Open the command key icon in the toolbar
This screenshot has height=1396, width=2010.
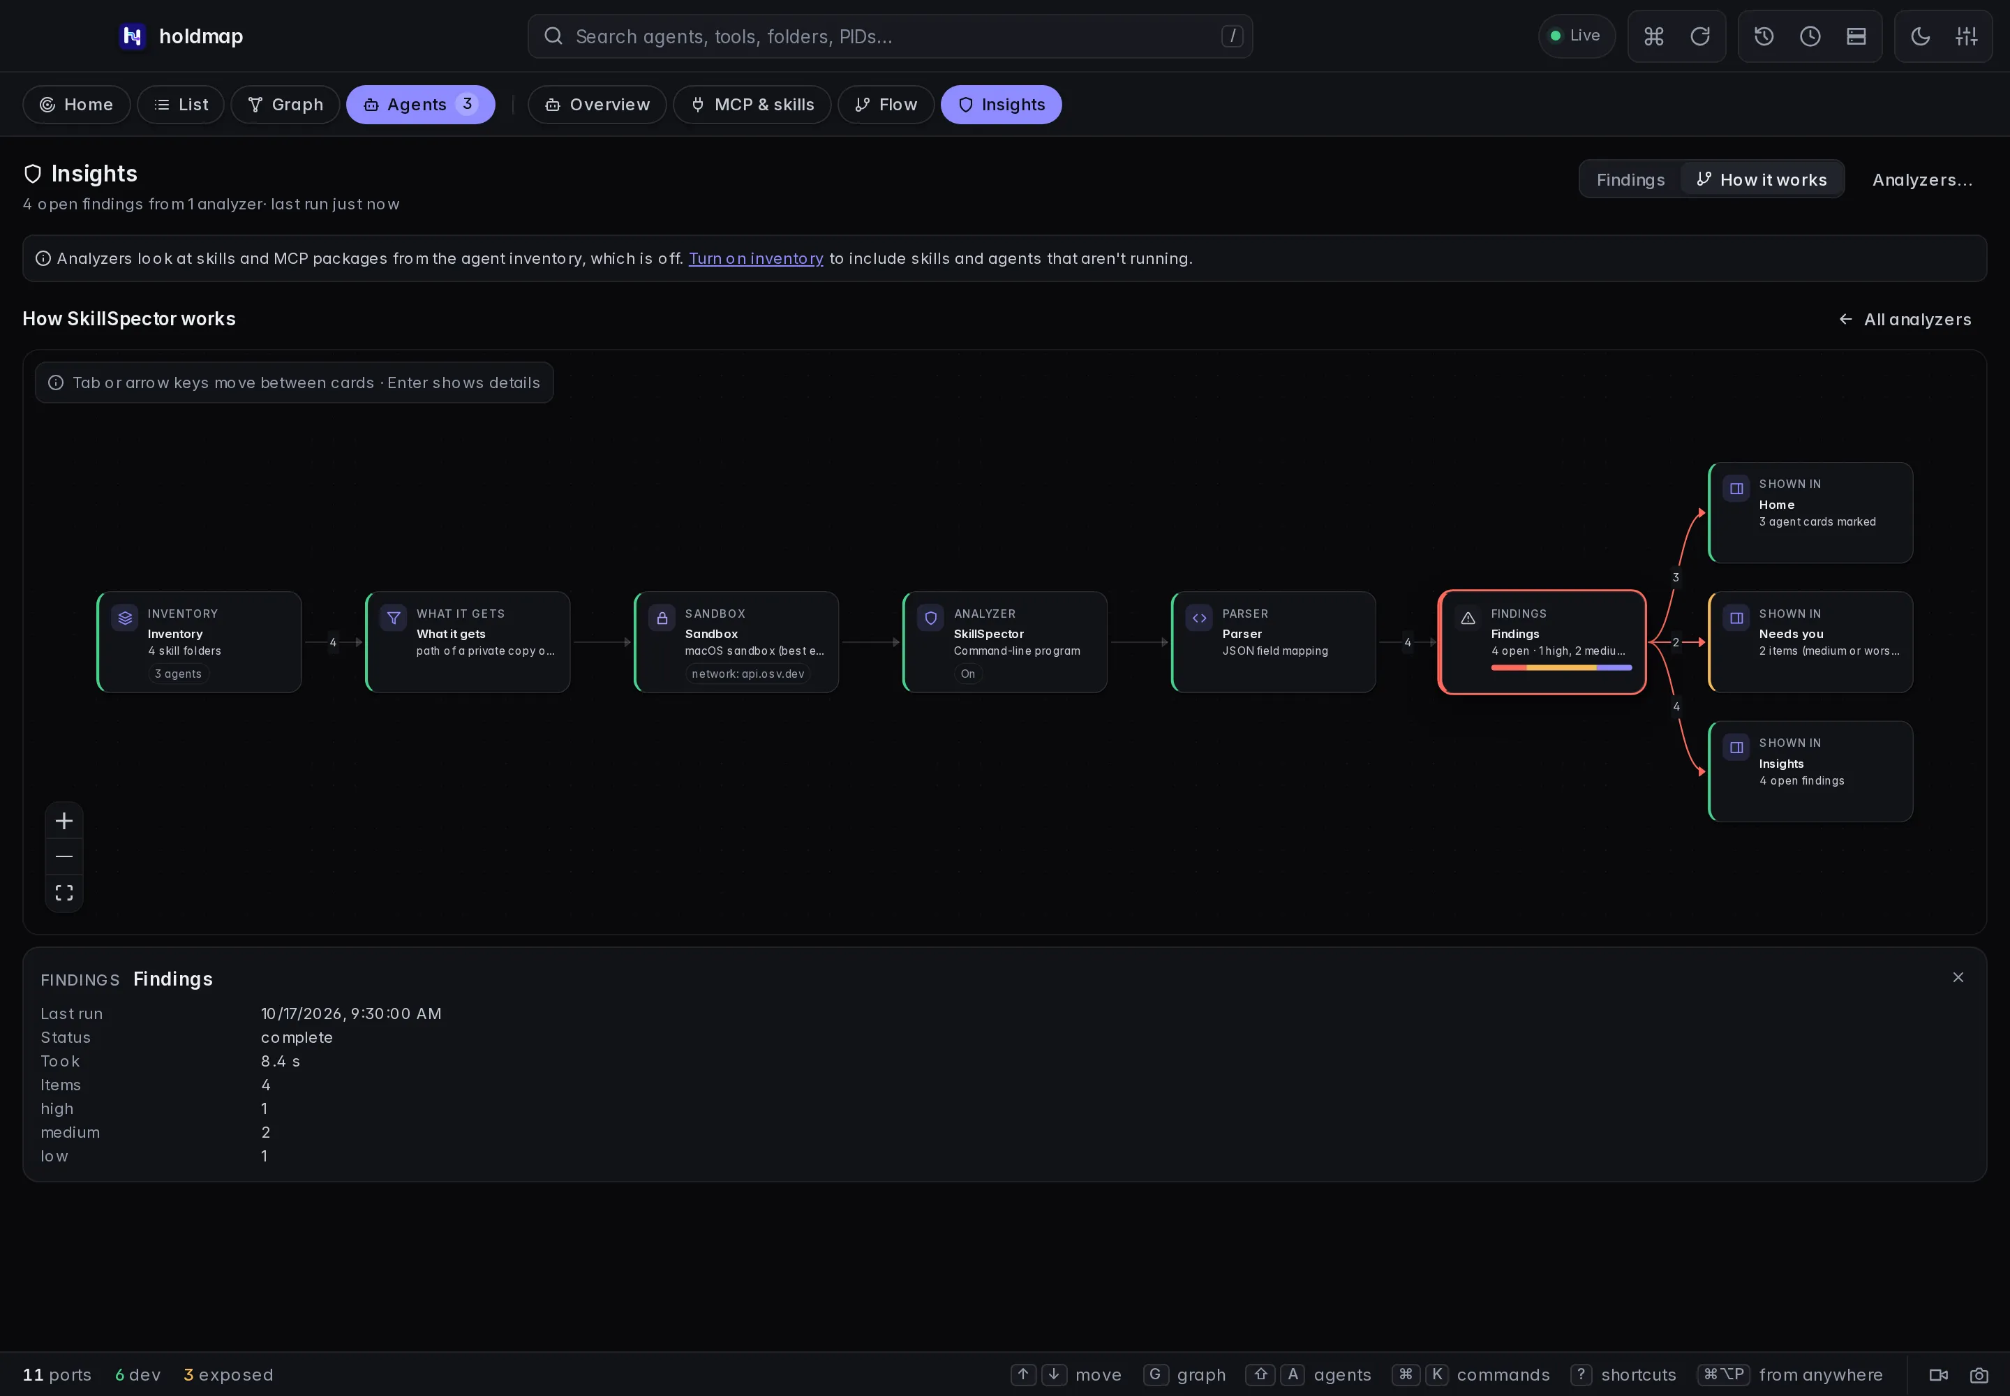point(1653,36)
